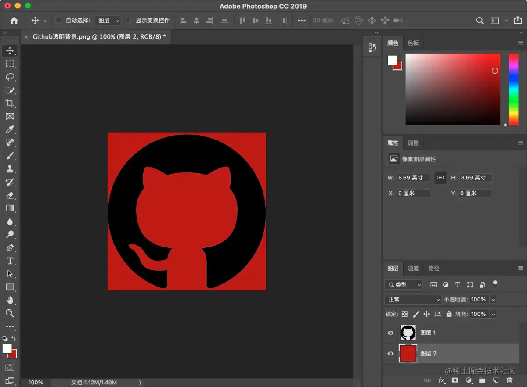Image resolution: width=527 pixels, height=387 pixels.
Task: Click the W width input field
Action: pos(413,178)
